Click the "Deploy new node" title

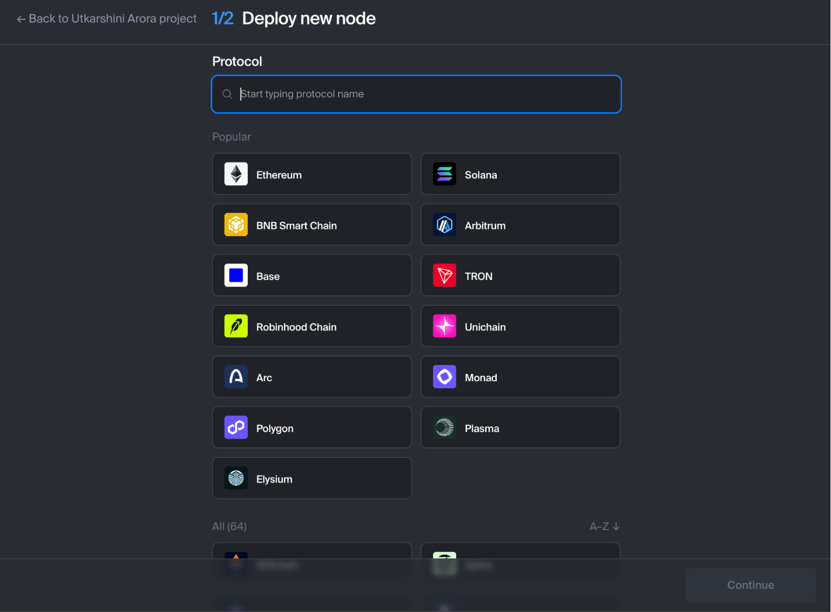tap(309, 19)
